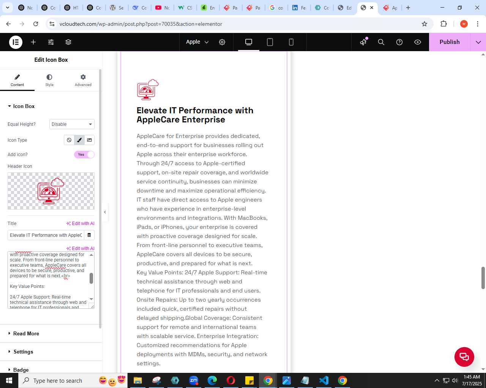Click Edit with AI for description
486x388 pixels.
80,249
